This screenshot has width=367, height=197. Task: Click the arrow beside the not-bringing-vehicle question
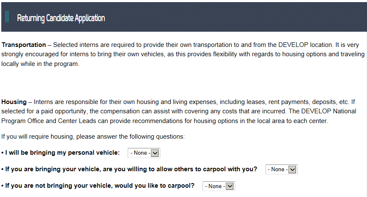(230, 186)
